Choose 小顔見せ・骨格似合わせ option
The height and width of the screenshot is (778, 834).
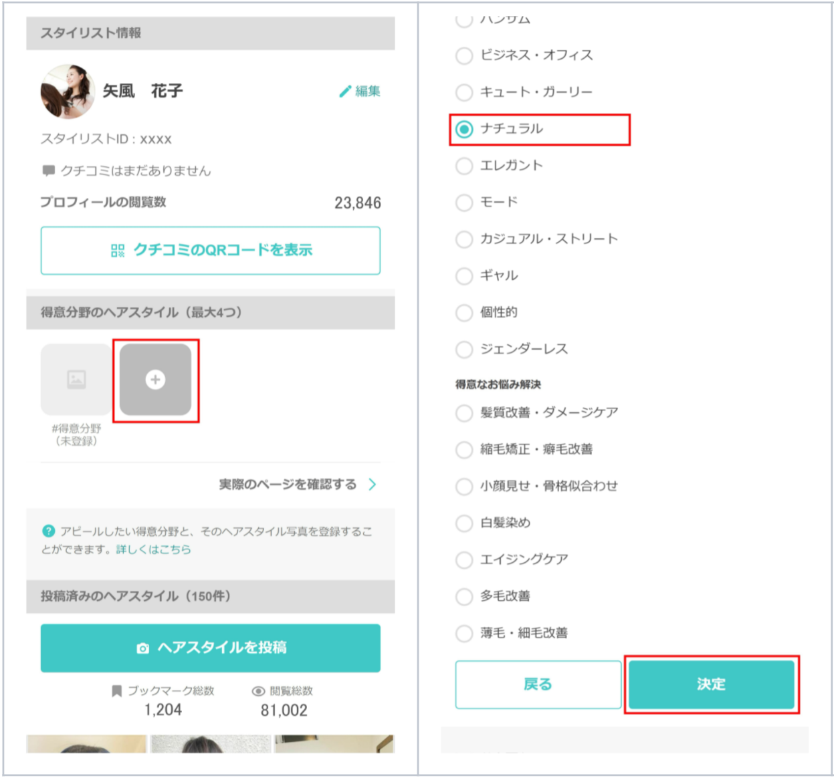(x=463, y=487)
